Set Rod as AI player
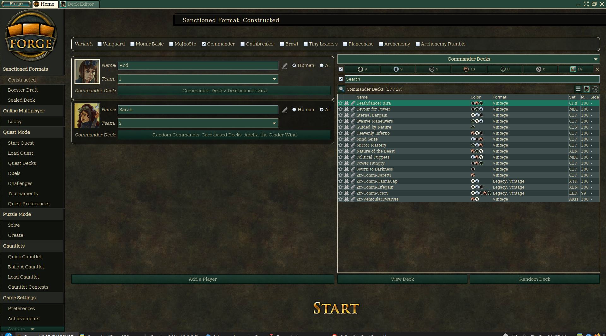The image size is (606, 336). pos(322,65)
